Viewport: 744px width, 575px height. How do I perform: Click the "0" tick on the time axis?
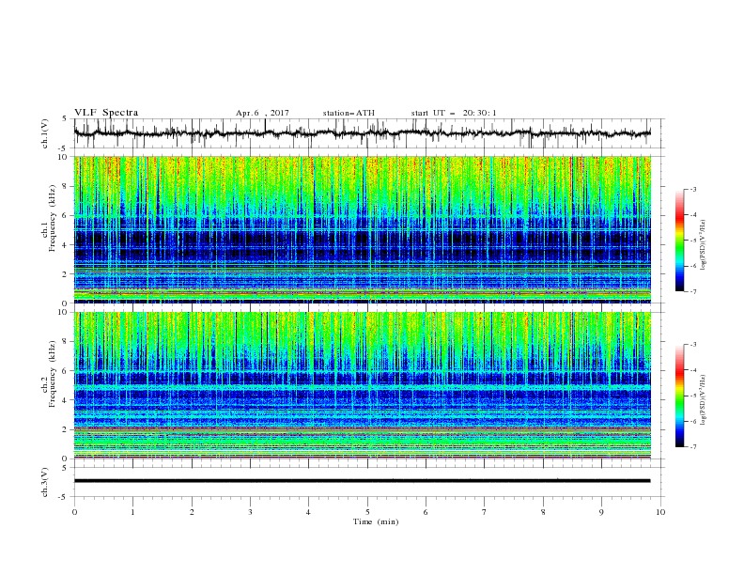[x=74, y=512]
